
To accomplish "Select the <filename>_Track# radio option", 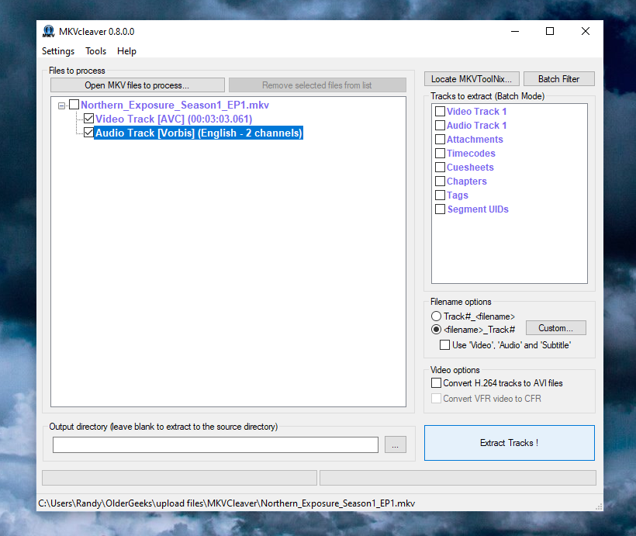I will pyautogui.click(x=437, y=330).
